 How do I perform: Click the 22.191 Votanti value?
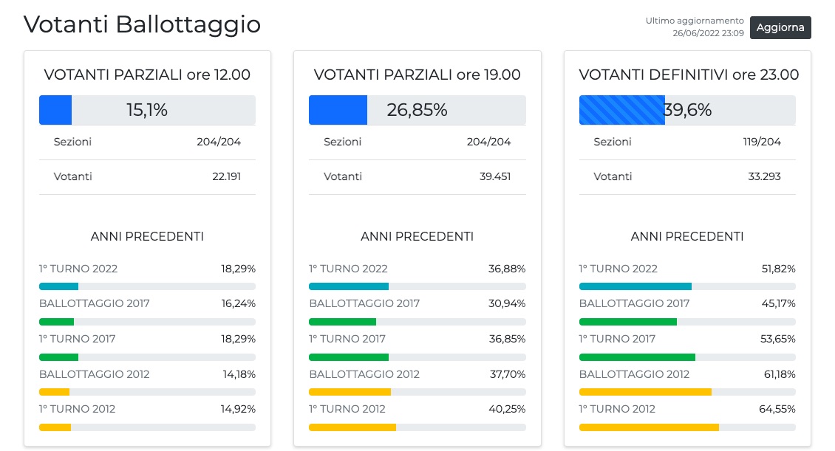coord(226,176)
